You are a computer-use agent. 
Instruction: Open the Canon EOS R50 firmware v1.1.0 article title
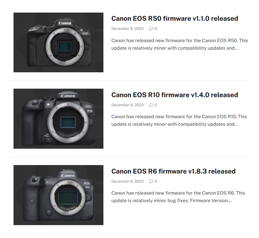pyautogui.click(x=174, y=19)
